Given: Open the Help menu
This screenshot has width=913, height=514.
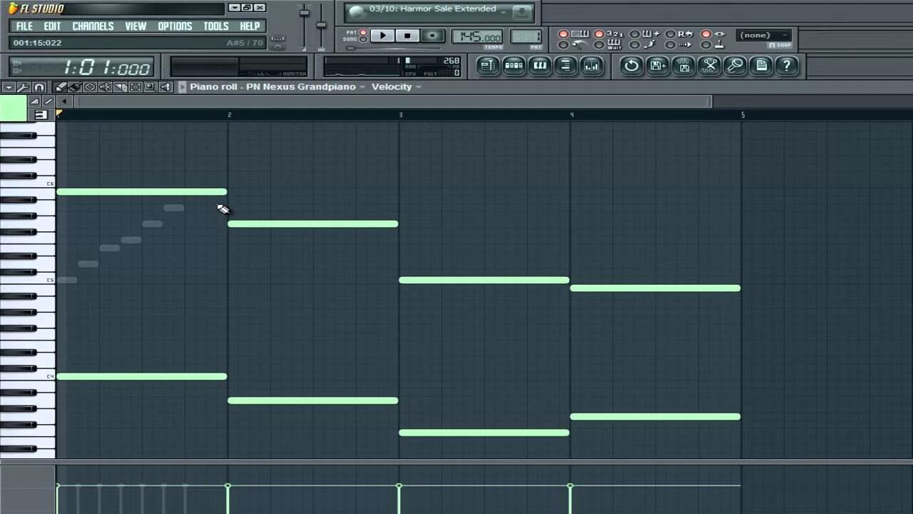Looking at the screenshot, I should (x=250, y=26).
